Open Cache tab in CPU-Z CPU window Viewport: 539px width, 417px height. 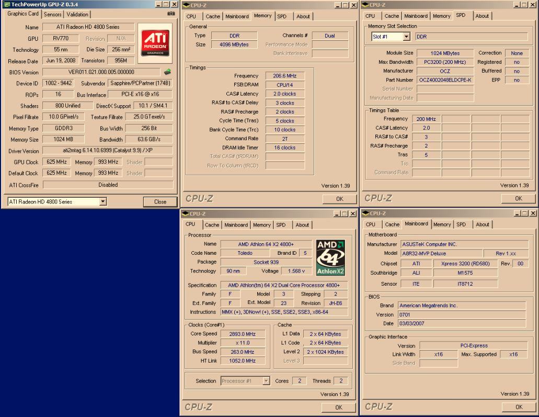[212, 225]
